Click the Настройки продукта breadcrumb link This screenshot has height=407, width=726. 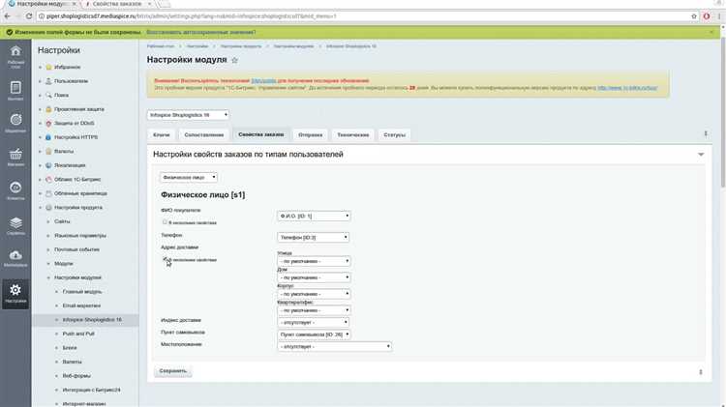point(241,46)
